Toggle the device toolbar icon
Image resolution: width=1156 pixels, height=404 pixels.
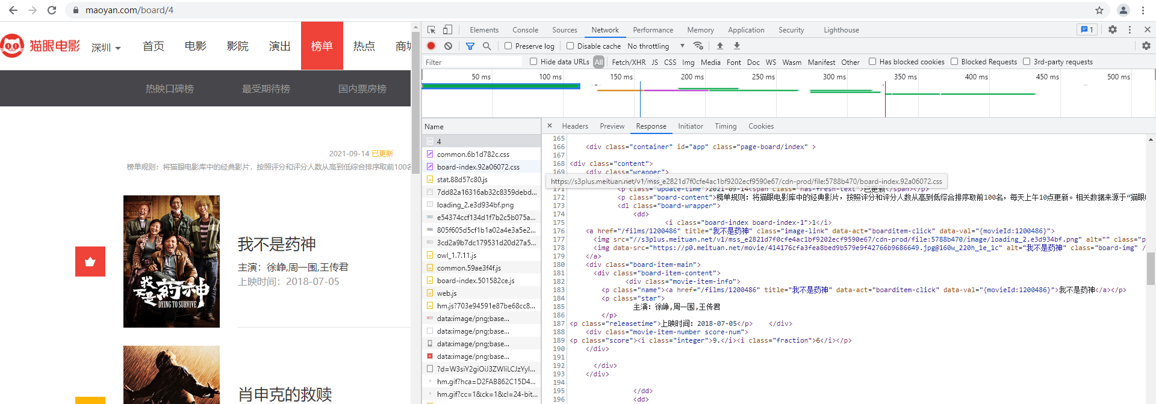point(447,29)
